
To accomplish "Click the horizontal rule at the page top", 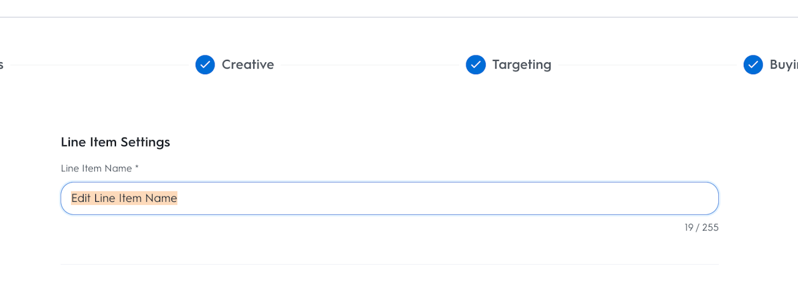I will click(x=399, y=17).
